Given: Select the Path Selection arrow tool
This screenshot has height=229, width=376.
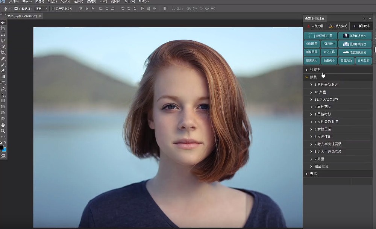Looking at the screenshot, I should tap(3, 95).
